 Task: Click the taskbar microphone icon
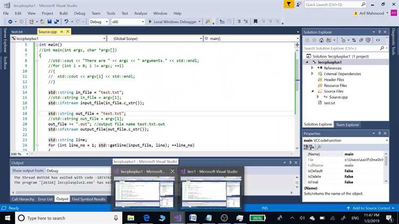pyautogui.click(x=116, y=218)
